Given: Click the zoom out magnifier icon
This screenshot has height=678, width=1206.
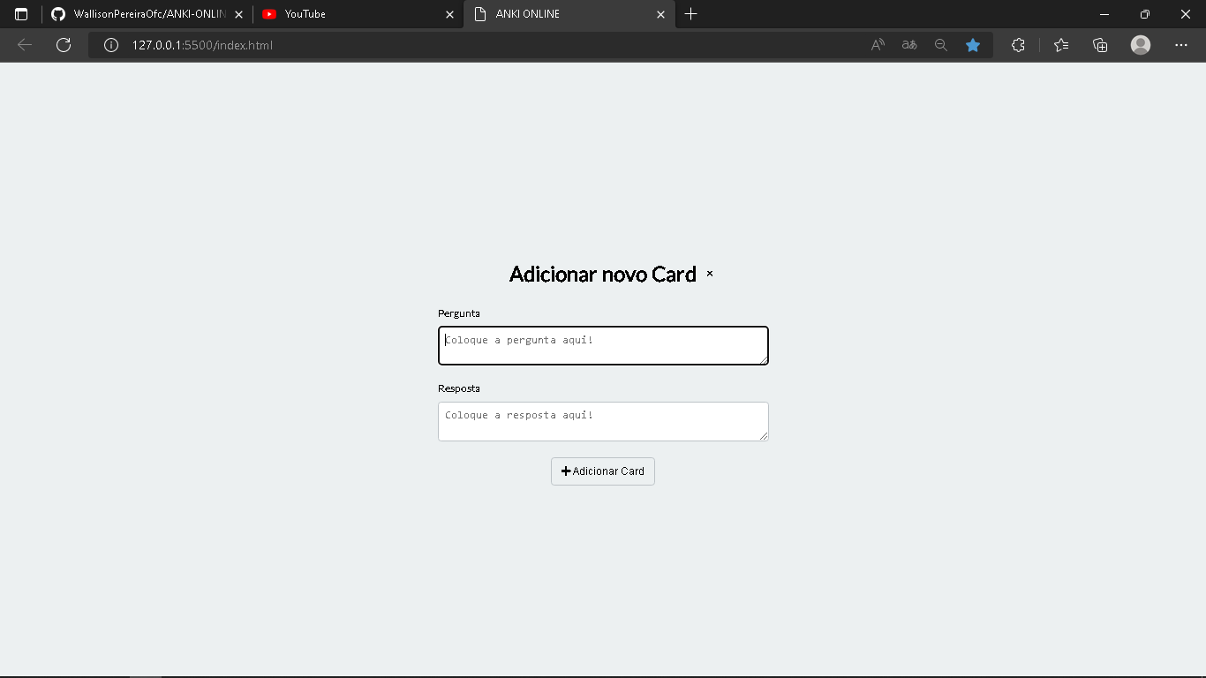Looking at the screenshot, I should [x=940, y=45].
